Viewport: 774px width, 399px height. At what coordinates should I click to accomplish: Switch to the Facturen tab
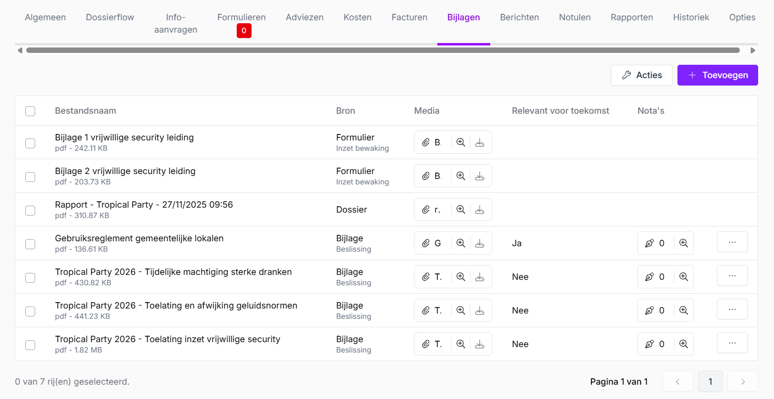click(x=409, y=17)
